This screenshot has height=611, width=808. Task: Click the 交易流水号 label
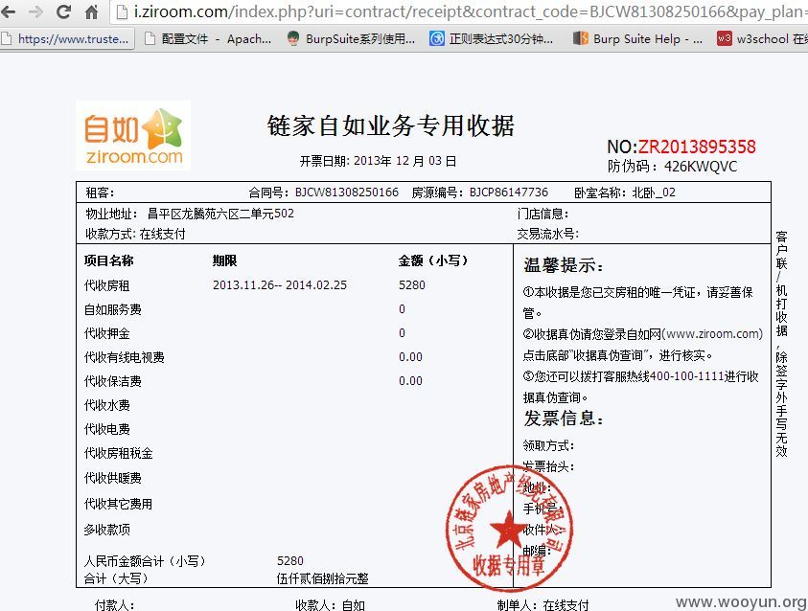click(547, 235)
